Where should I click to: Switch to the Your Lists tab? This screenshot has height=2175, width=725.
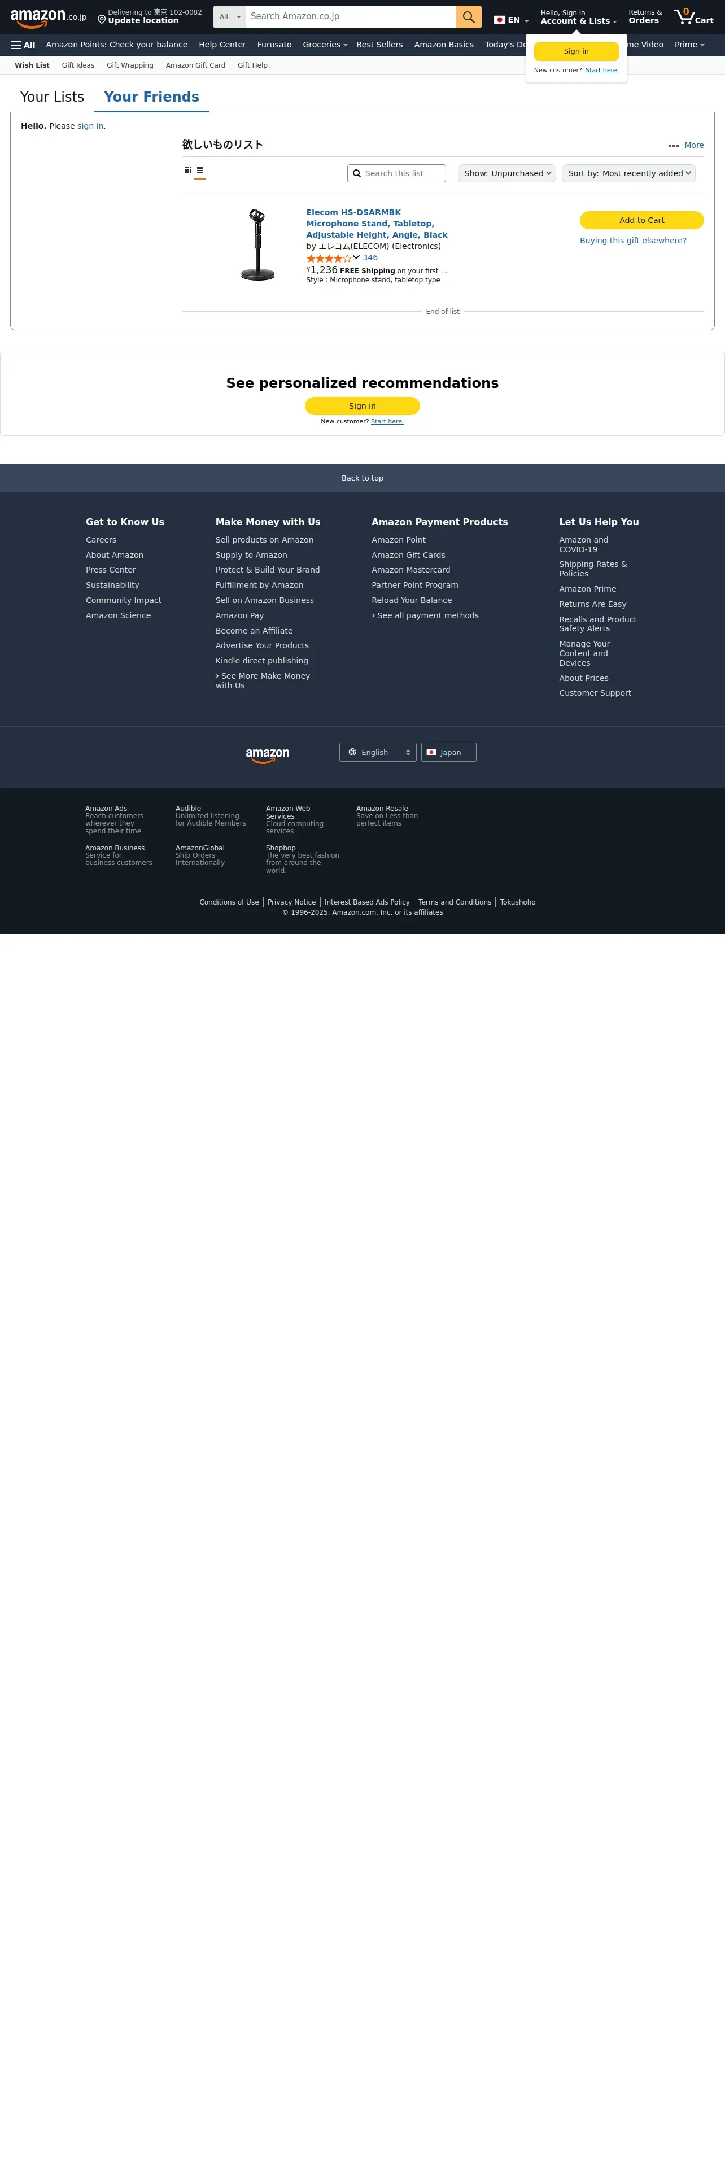coord(53,97)
